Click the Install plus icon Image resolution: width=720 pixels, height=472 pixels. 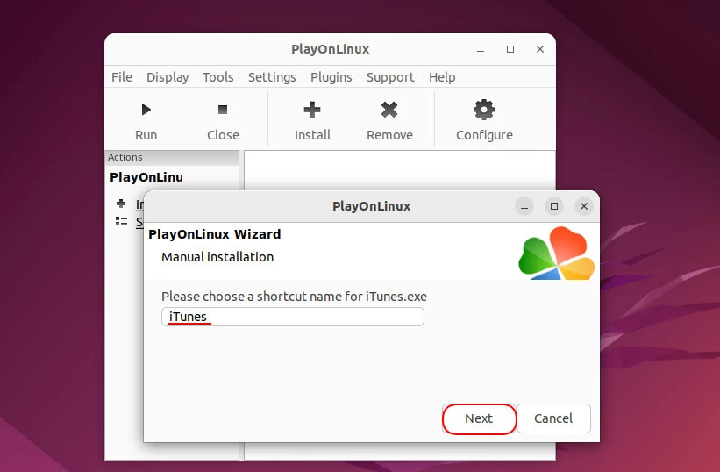point(312,110)
